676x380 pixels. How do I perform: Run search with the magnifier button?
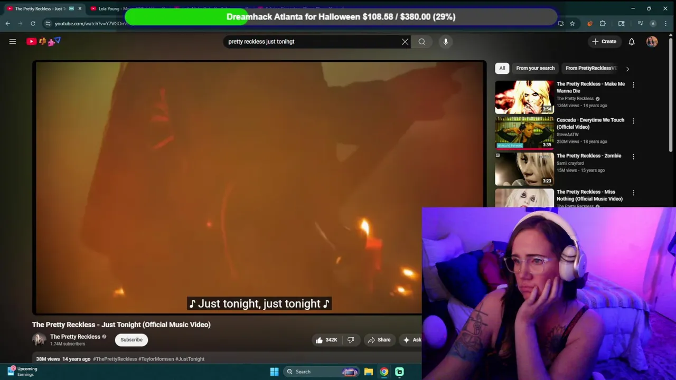tap(422, 42)
